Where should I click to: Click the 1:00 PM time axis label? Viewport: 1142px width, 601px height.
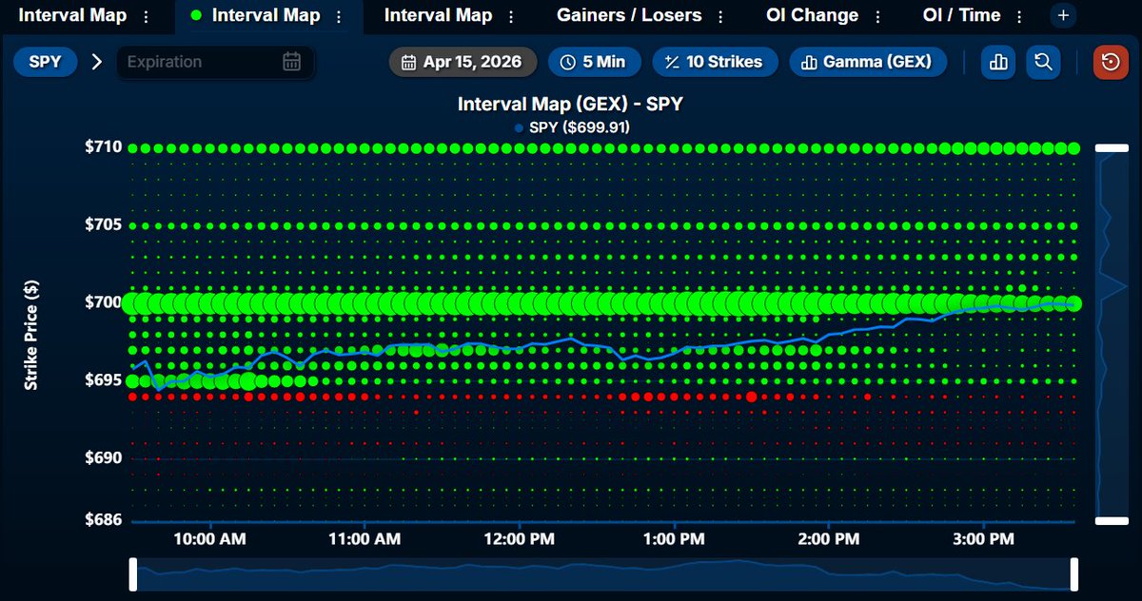[x=674, y=539]
